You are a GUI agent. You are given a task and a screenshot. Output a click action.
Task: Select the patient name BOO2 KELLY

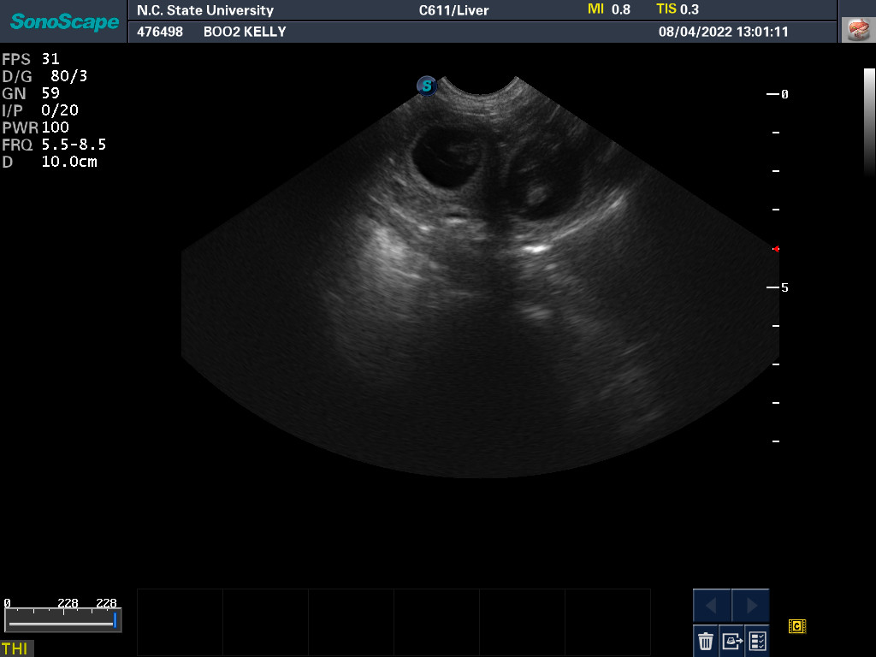245,32
